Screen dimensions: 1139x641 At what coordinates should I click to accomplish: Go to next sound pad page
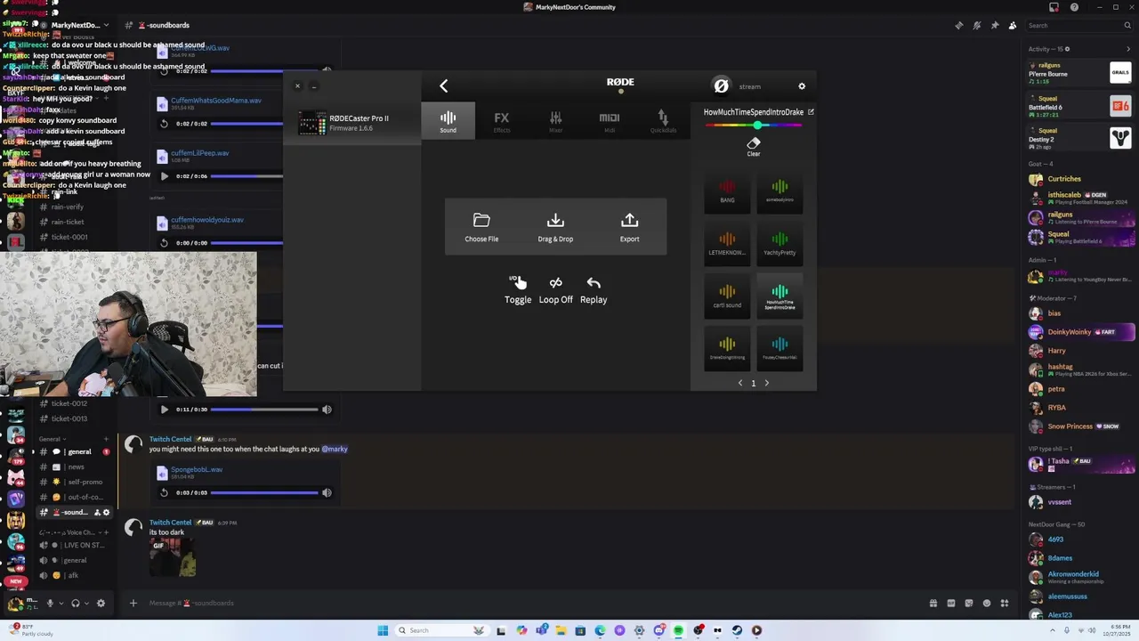coord(767,383)
